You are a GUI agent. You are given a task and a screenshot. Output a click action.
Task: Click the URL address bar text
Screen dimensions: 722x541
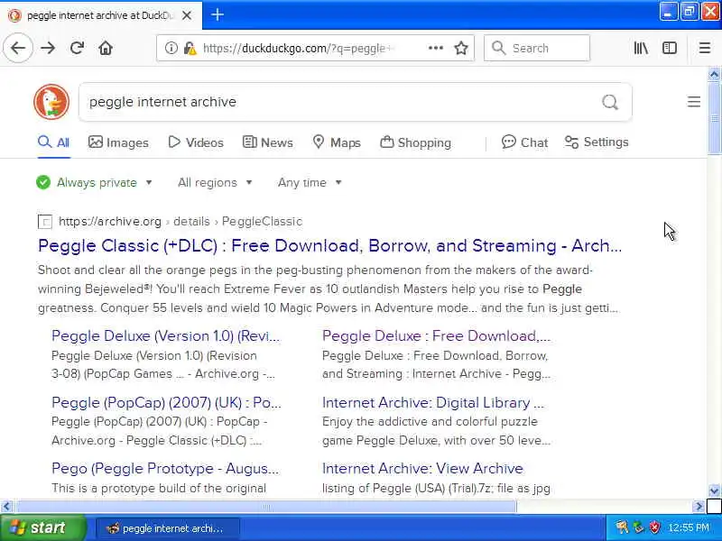point(300,48)
